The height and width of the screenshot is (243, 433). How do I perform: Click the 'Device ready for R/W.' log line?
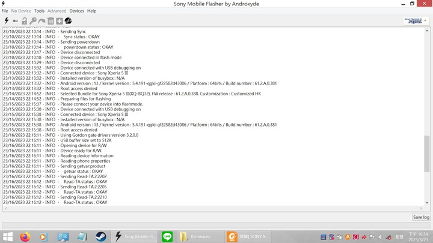point(53,151)
